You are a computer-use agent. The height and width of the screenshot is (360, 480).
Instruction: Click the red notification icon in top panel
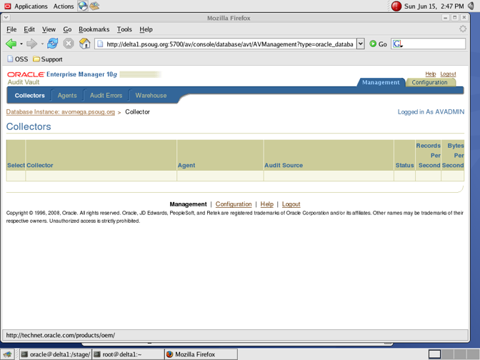point(396,6)
